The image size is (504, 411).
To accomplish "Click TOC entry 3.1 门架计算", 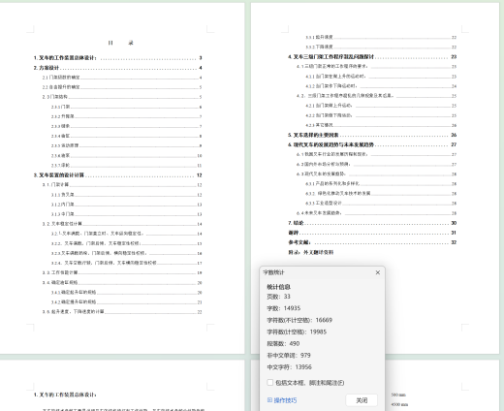I will [122, 185].
